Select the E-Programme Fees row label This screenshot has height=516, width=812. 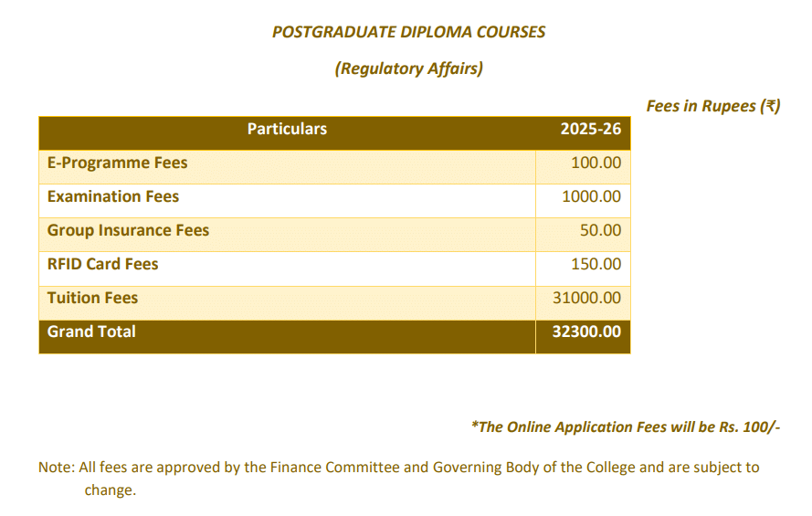click(117, 163)
